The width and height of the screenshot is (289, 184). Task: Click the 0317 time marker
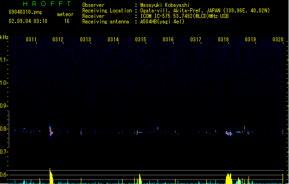click(x=196, y=40)
